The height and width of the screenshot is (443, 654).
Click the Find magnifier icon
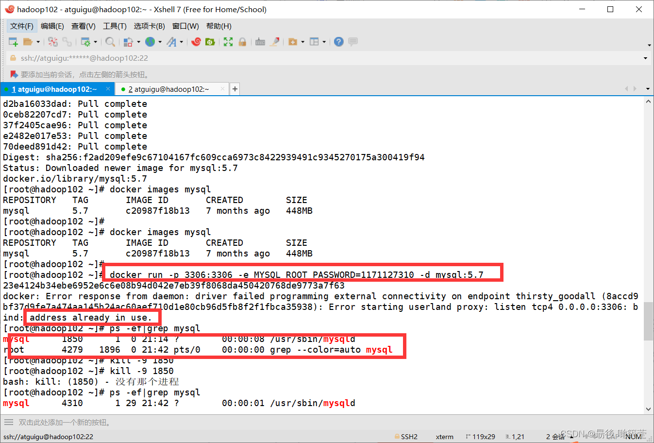(110, 42)
